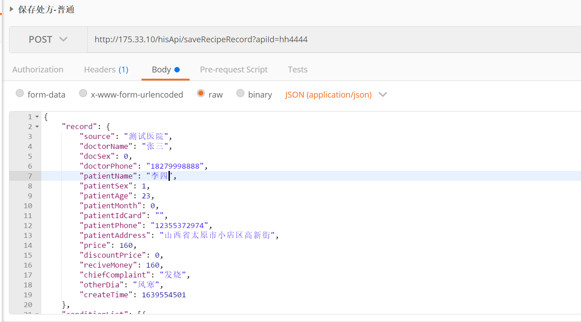Switch body type to form-data

coord(20,93)
